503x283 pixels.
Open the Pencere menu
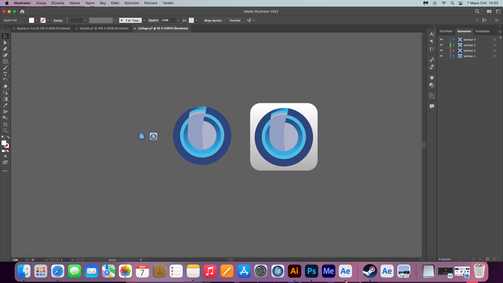pos(151,3)
